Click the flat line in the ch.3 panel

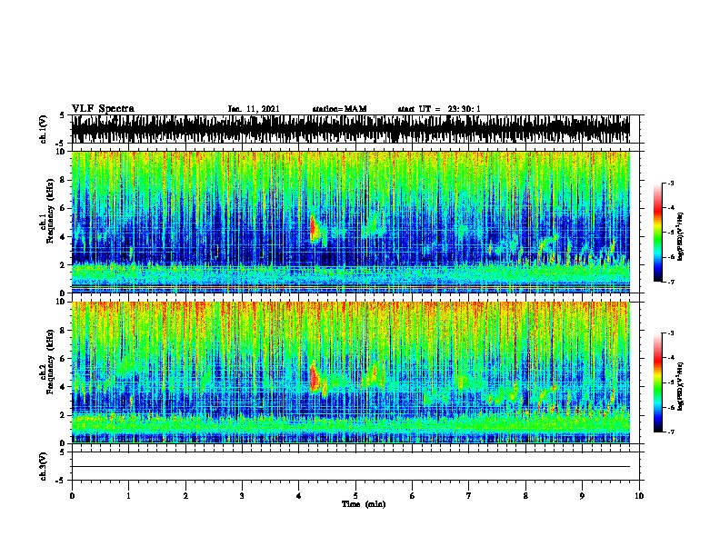(x=351, y=467)
